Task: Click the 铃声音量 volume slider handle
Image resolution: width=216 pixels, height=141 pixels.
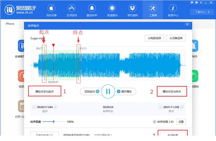Action: (x=54, y=122)
